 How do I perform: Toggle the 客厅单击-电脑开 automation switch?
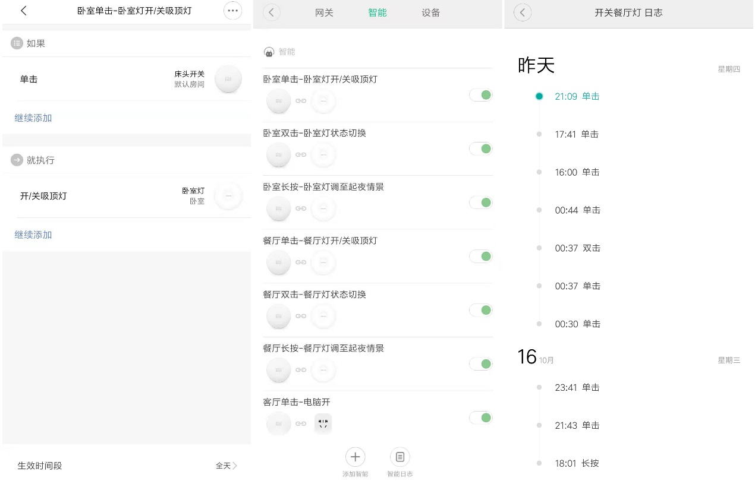coord(480,418)
